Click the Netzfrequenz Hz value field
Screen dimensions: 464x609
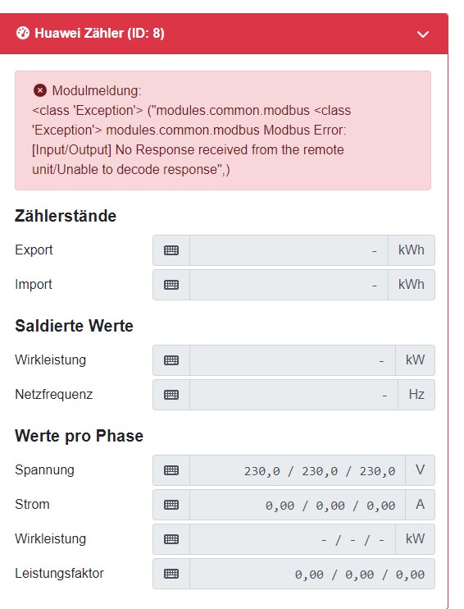pos(293,395)
